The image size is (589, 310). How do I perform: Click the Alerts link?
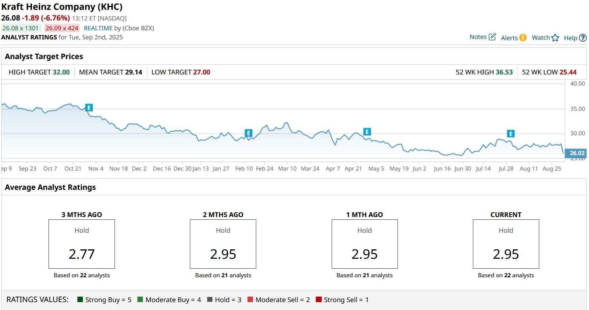point(509,38)
